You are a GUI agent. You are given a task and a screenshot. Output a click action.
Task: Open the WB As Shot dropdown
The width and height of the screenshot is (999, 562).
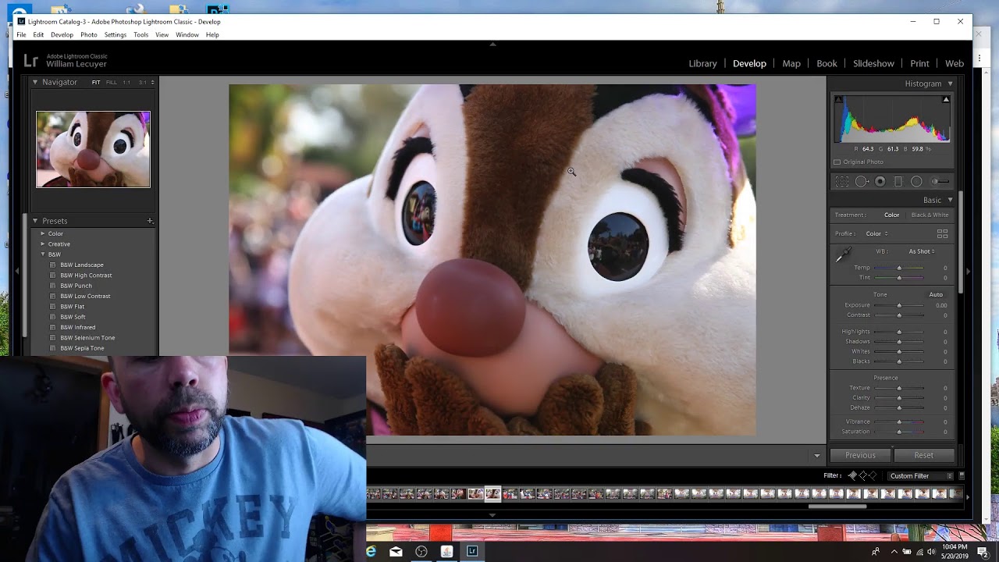[922, 251]
